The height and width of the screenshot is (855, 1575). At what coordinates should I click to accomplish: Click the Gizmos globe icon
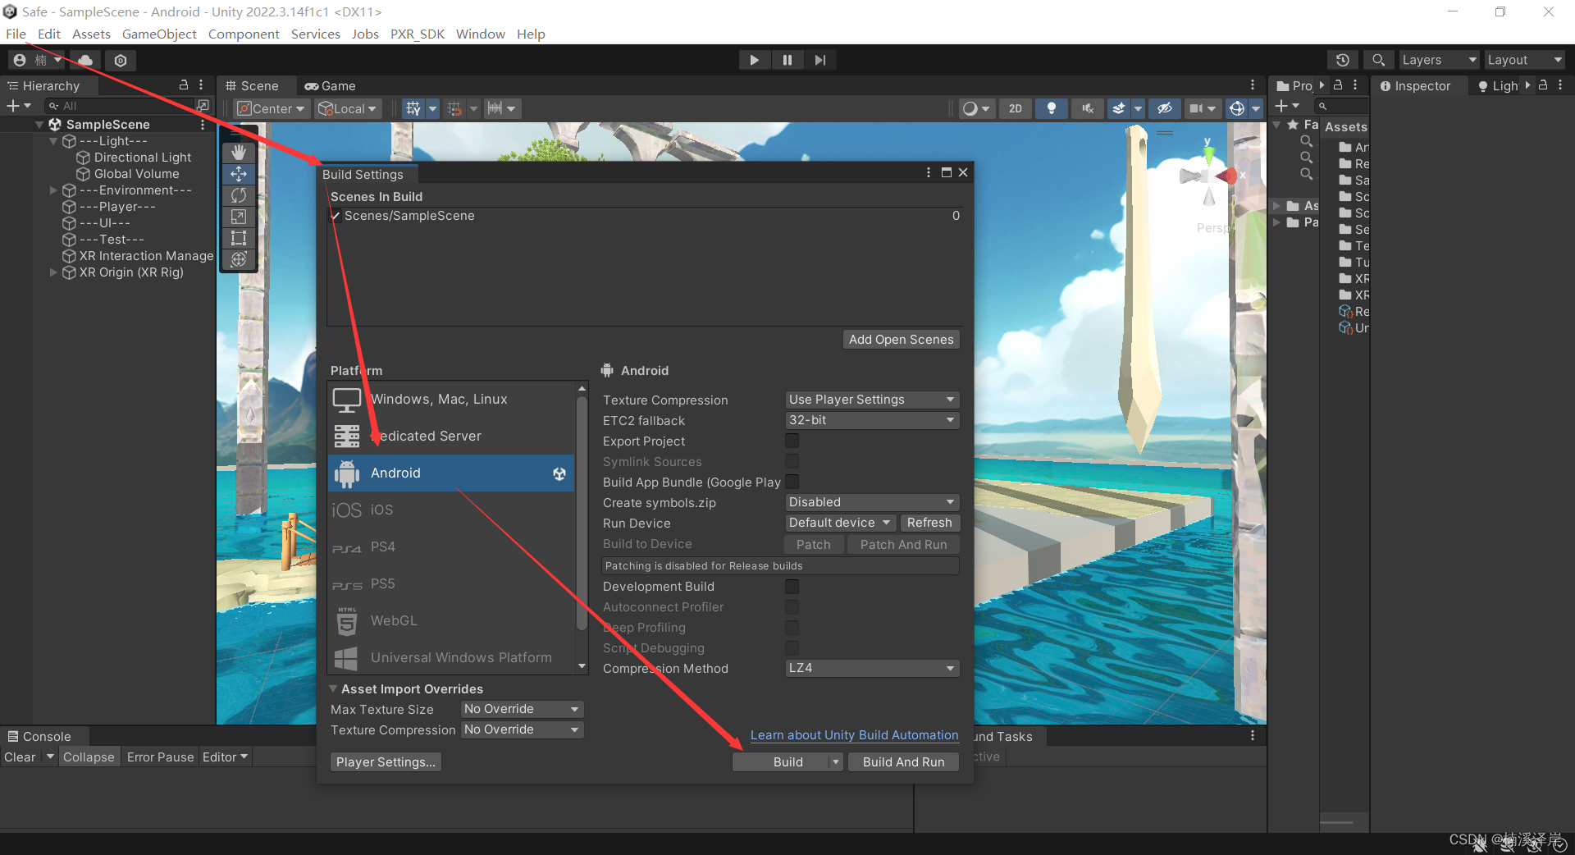click(x=1237, y=108)
